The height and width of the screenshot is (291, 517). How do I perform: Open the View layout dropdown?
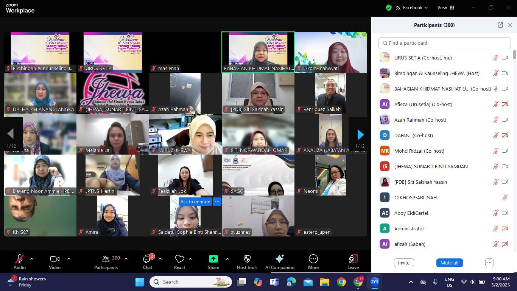pyautogui.click(x=446, y=8)
